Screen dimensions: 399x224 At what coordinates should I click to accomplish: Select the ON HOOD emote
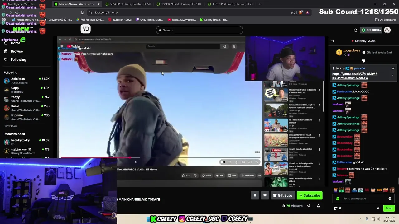pos(354,190)
